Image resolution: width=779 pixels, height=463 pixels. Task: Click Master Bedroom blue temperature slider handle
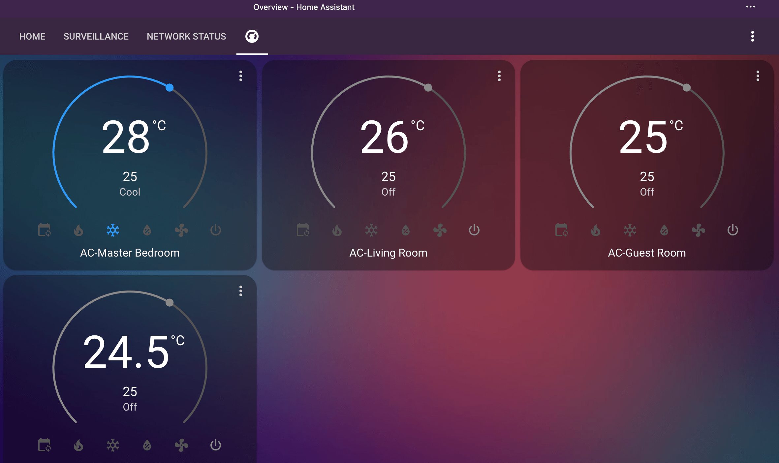170,87
